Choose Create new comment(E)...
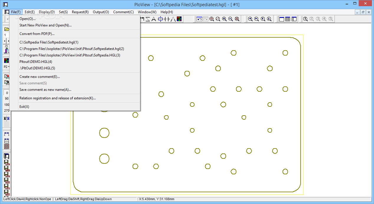The height and width of the screenshot is (204, 374). pos(75,77)
